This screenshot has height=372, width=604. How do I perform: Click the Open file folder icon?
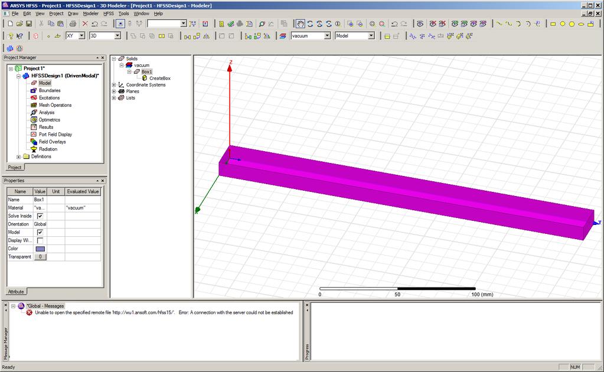coord(19,24)
